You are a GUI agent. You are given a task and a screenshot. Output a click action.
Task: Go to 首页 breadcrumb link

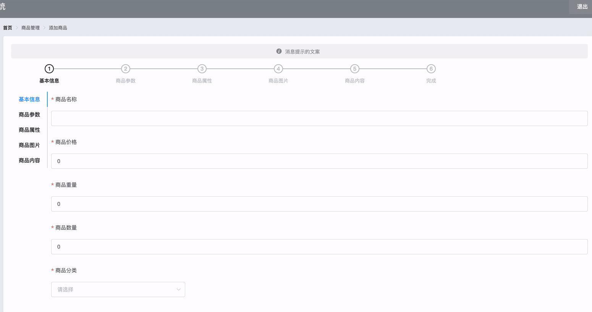click(8, 28)
